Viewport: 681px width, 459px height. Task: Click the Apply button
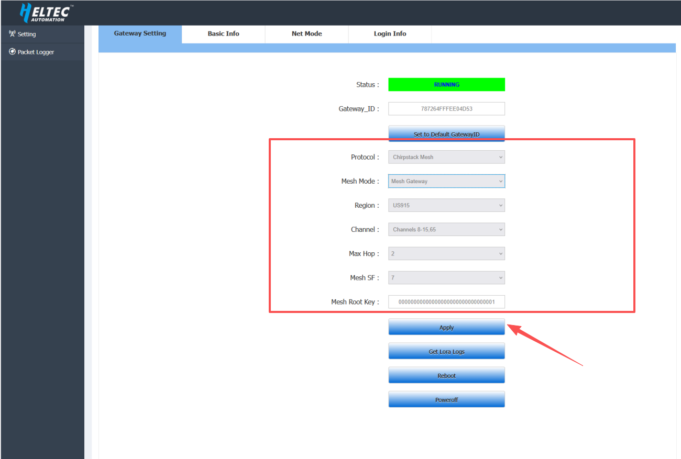pos(446,327)
